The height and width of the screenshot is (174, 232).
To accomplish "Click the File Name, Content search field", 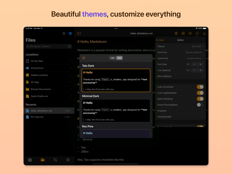I will pos(49,46).
